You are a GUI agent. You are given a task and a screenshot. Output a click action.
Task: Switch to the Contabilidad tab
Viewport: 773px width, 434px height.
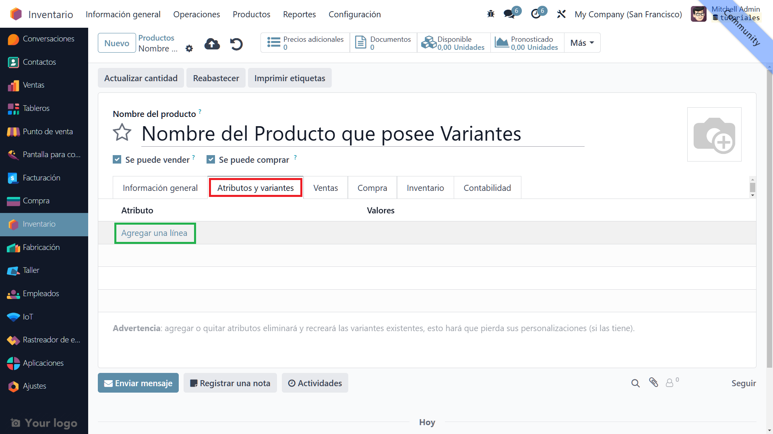(x=487, y=188)
